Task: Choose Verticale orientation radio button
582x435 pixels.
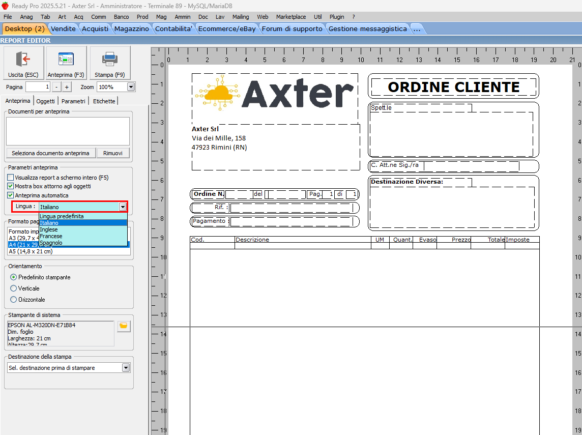Action: [x=14, y=288]
